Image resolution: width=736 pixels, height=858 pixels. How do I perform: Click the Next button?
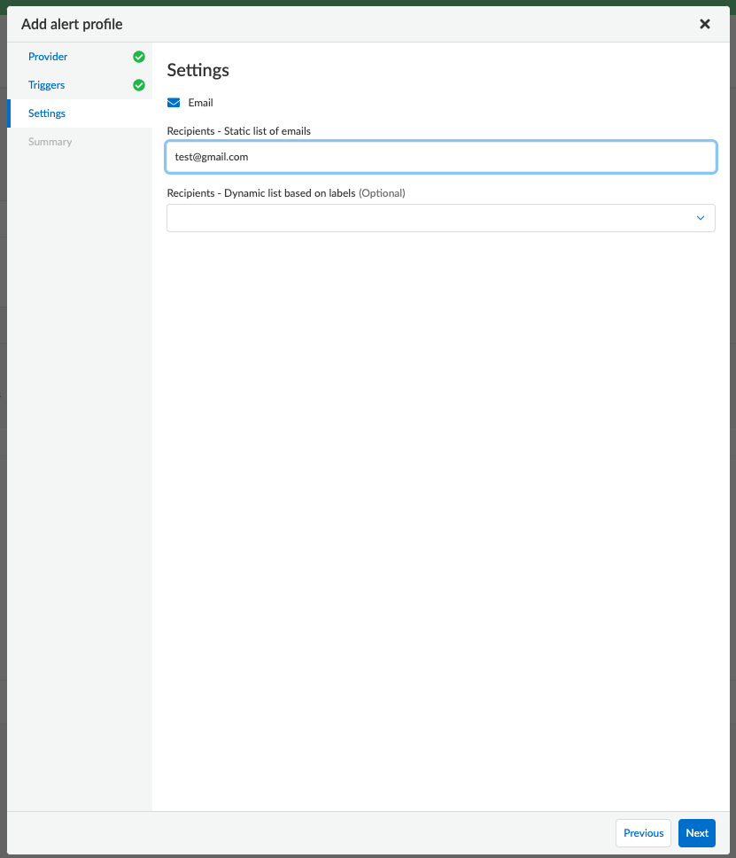[x=696, y=833]
